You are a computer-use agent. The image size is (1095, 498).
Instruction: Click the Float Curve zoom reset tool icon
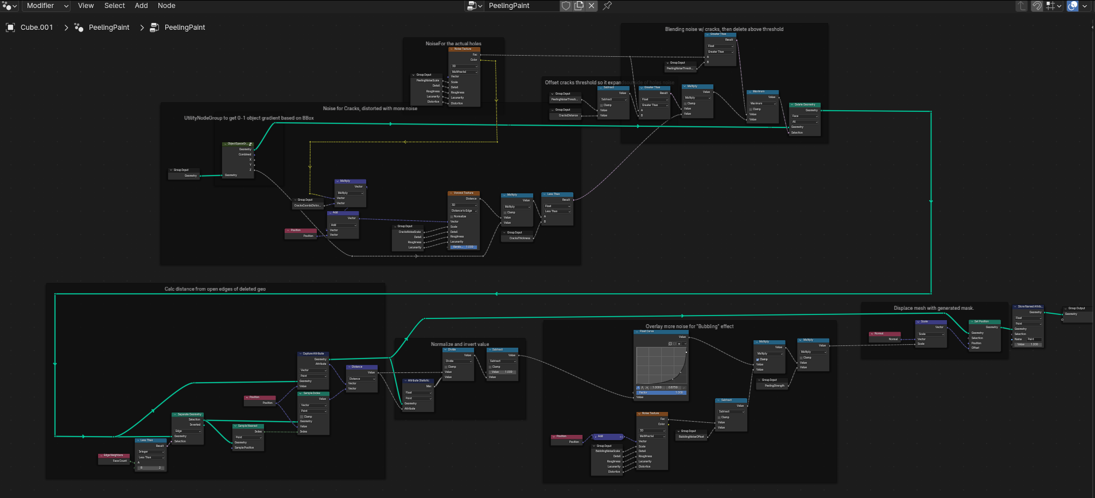coord(670,344)
